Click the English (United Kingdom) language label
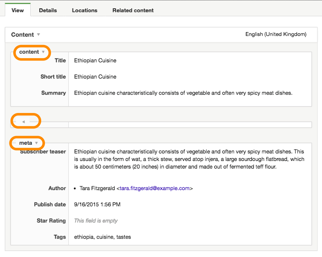Screen dimensions: 322x257 (276, 34)
